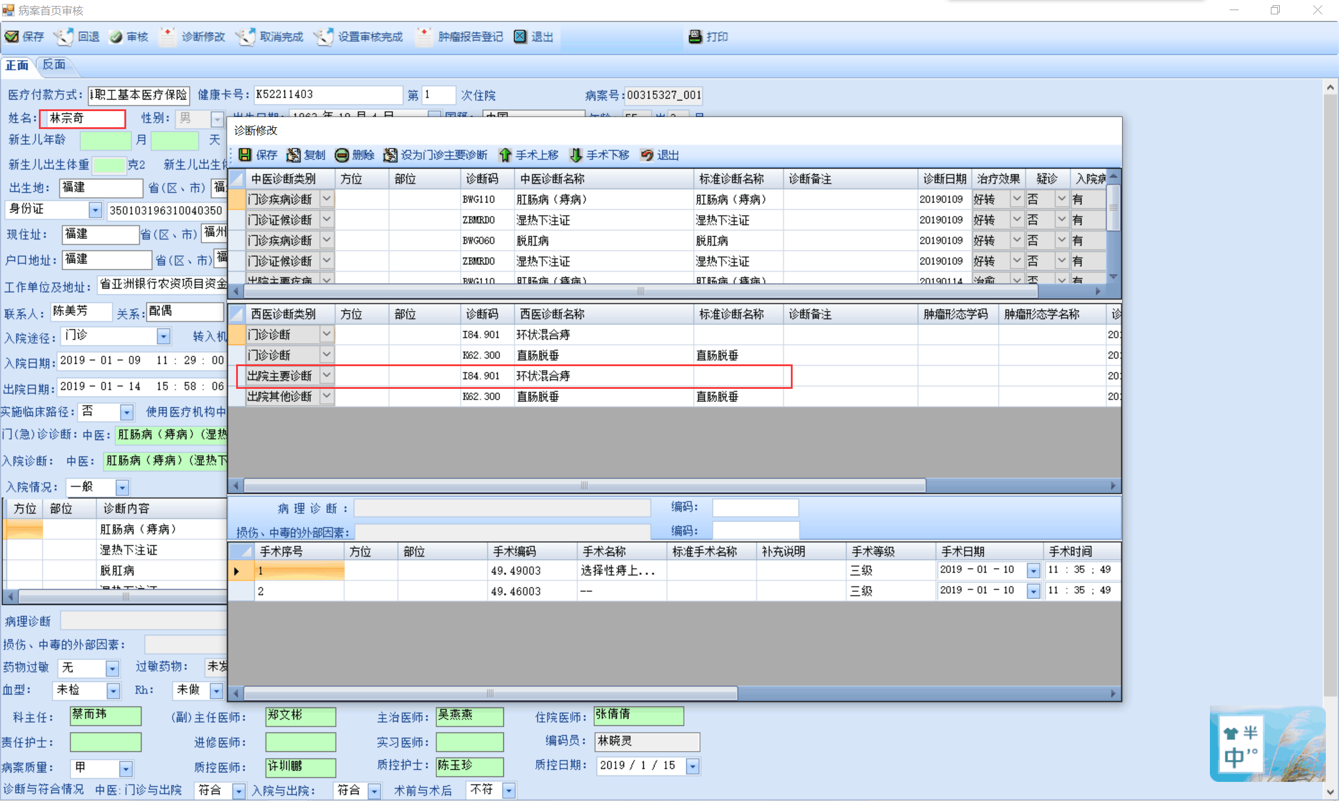
Task: Click 复制 copy icon in diagnosis dialog
Action: tap(294, 155)
